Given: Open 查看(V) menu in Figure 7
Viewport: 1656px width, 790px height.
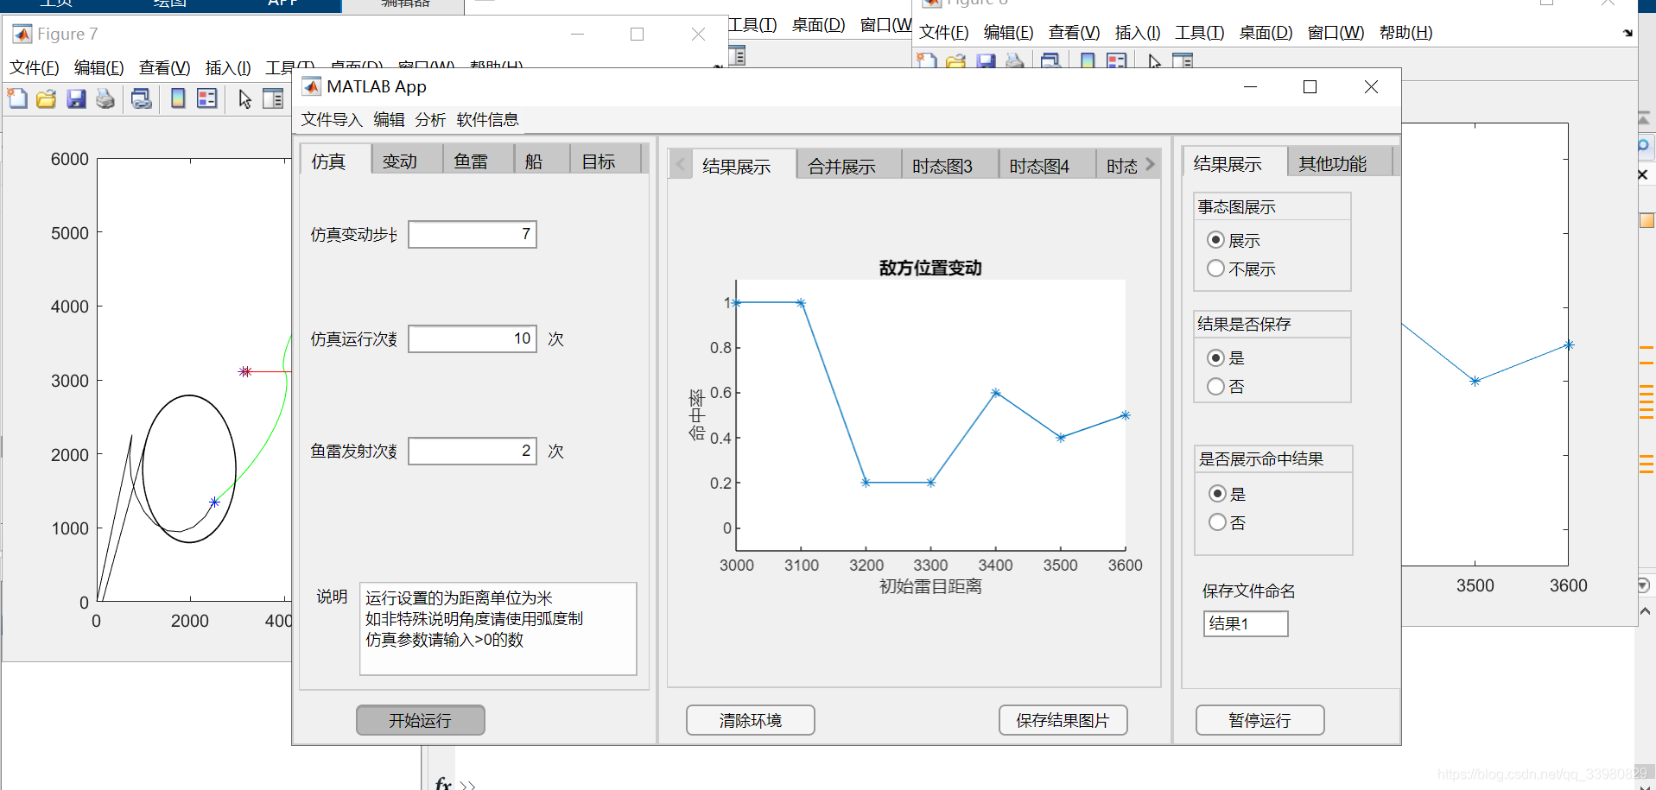Looking at the screenshot, I should click(164, 67).
